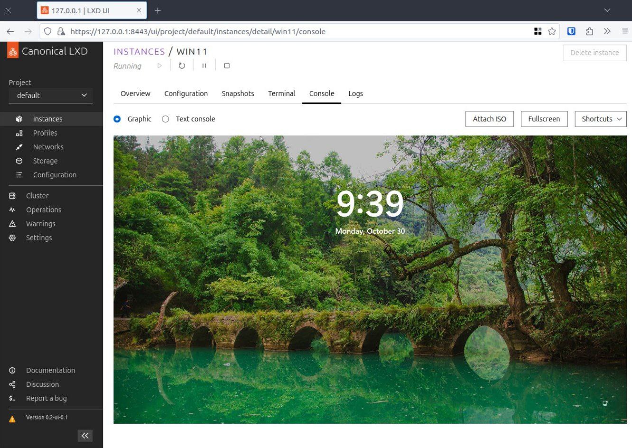This screenshot has width=632, height=448.
Task: Open Profiles in sidebar
Action: coord(45,133)
